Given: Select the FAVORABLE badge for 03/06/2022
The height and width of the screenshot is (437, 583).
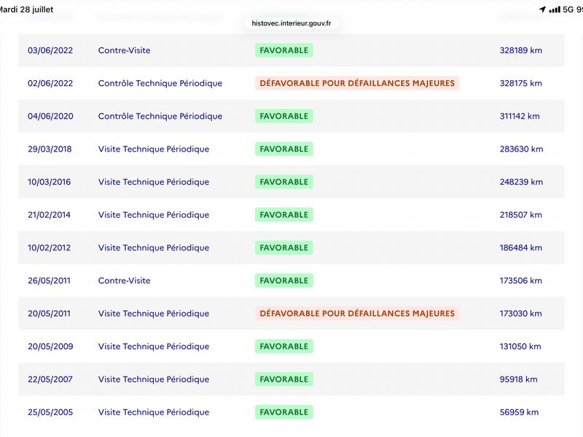Looking at the screenshot, I should [283, 50].
